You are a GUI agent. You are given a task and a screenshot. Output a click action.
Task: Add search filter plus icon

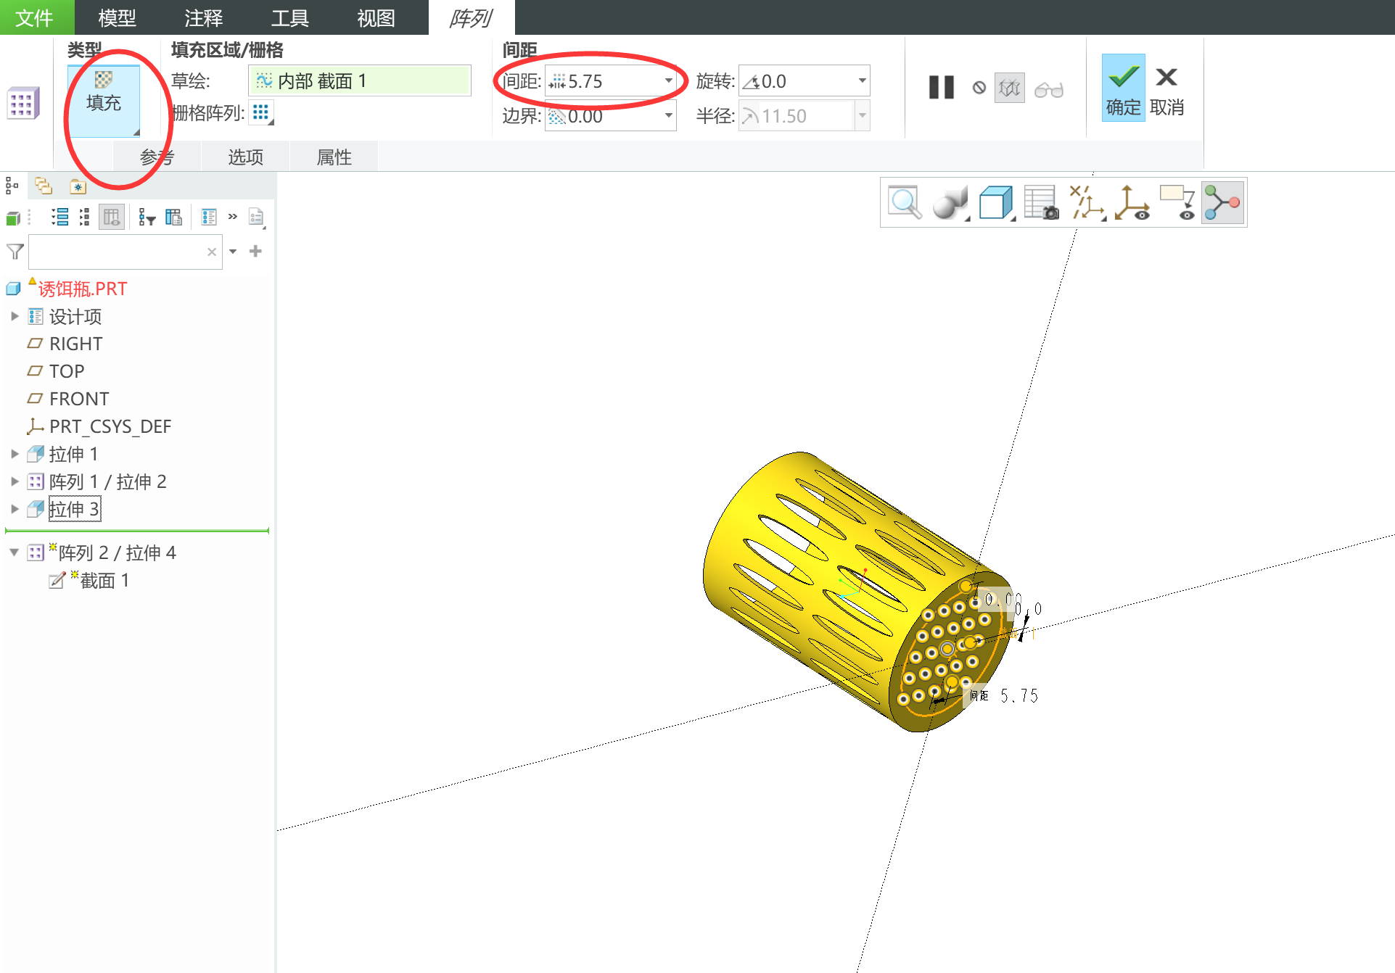point(255,251)
